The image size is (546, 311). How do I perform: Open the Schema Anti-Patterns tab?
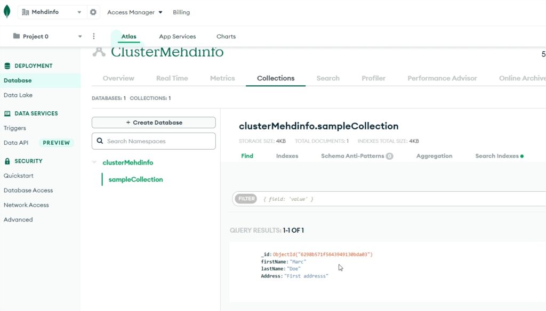pyautogui.click(x=352, y=156)
